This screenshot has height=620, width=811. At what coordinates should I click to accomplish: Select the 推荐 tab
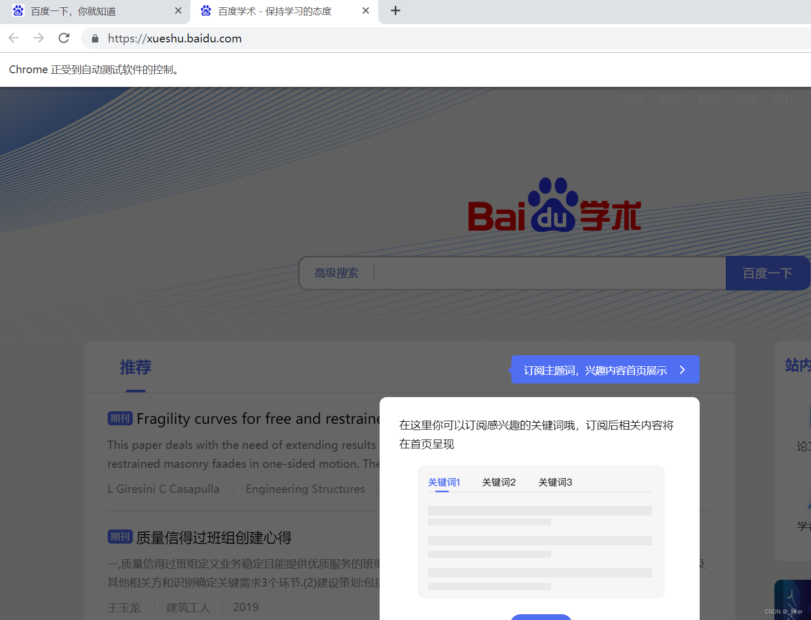[135, 367]
